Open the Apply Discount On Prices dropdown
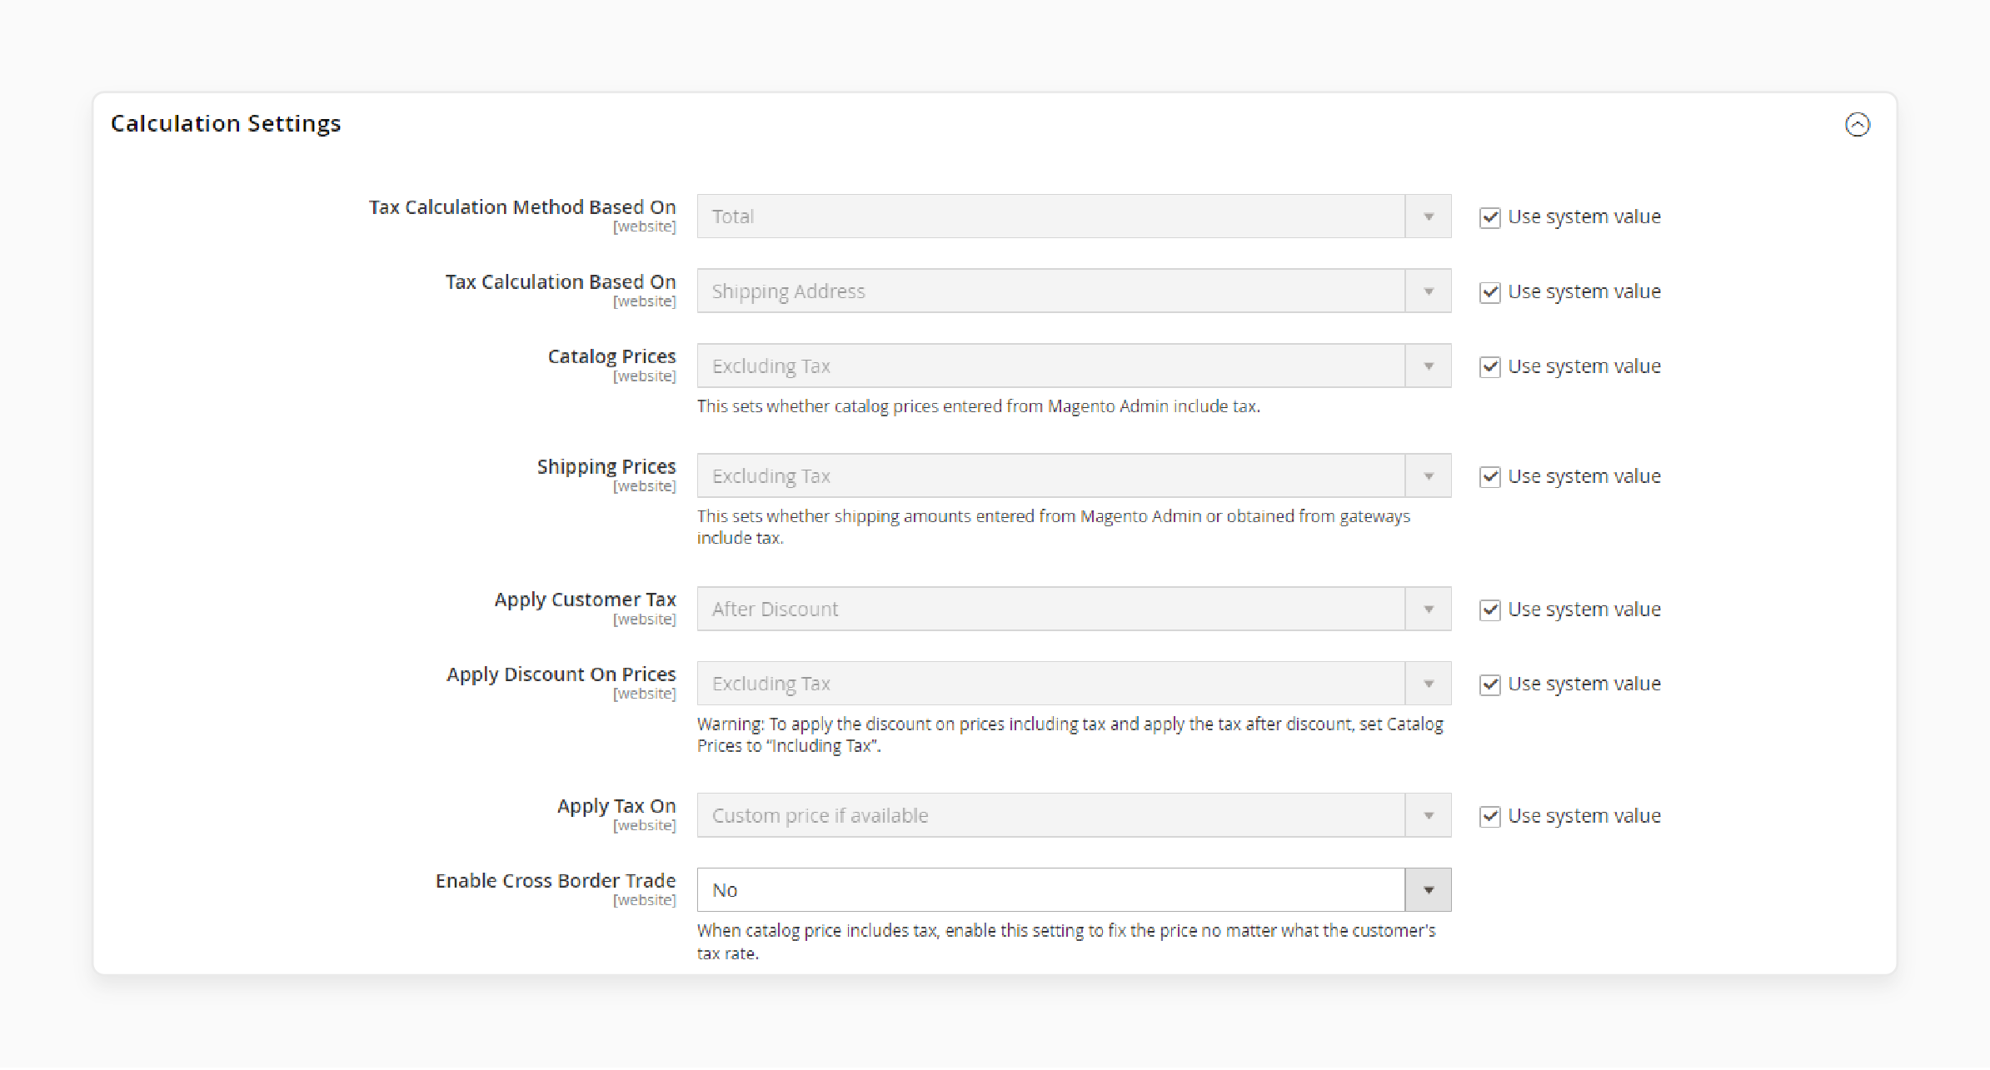The image size is (1990, 1070). tap(1074, 684)
